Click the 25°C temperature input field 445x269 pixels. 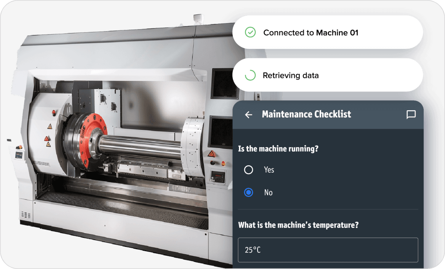tap(328, 250)
